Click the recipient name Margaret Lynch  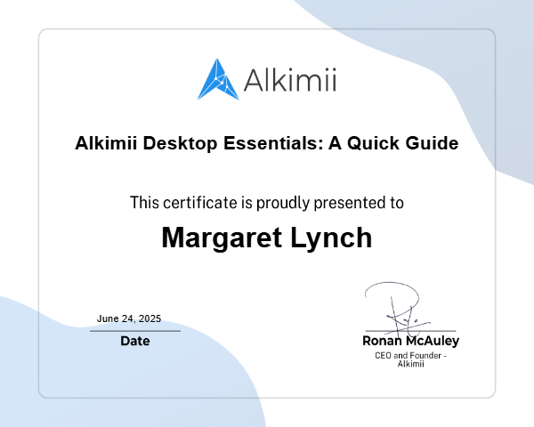[x=267, y=238]
